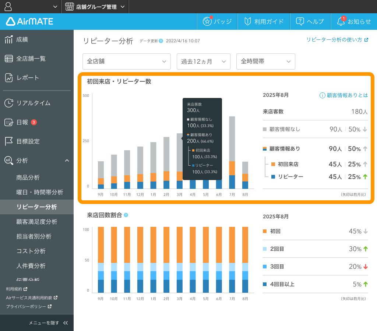Click the blue リピーター legend swatch
Screen dimensions: 377x331
(x=273, y=177)
